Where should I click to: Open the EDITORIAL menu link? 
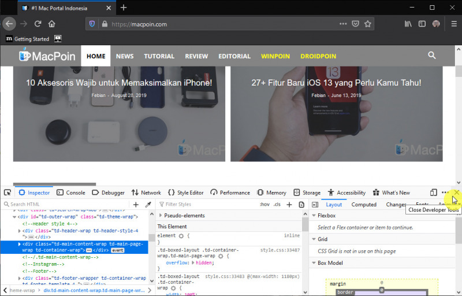click(x=234, y=56)
